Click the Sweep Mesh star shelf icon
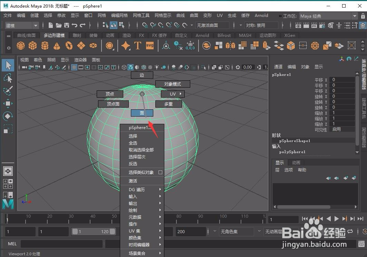The height and width of the screenshot is (257, 367). point(126,46)
